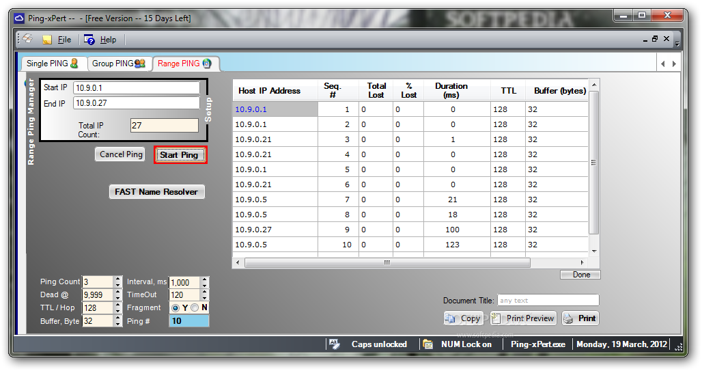Viewport: 702px width, 371px height.
Task: Click the Ping-xPert title bar app icon
Action: pos(19,18)
